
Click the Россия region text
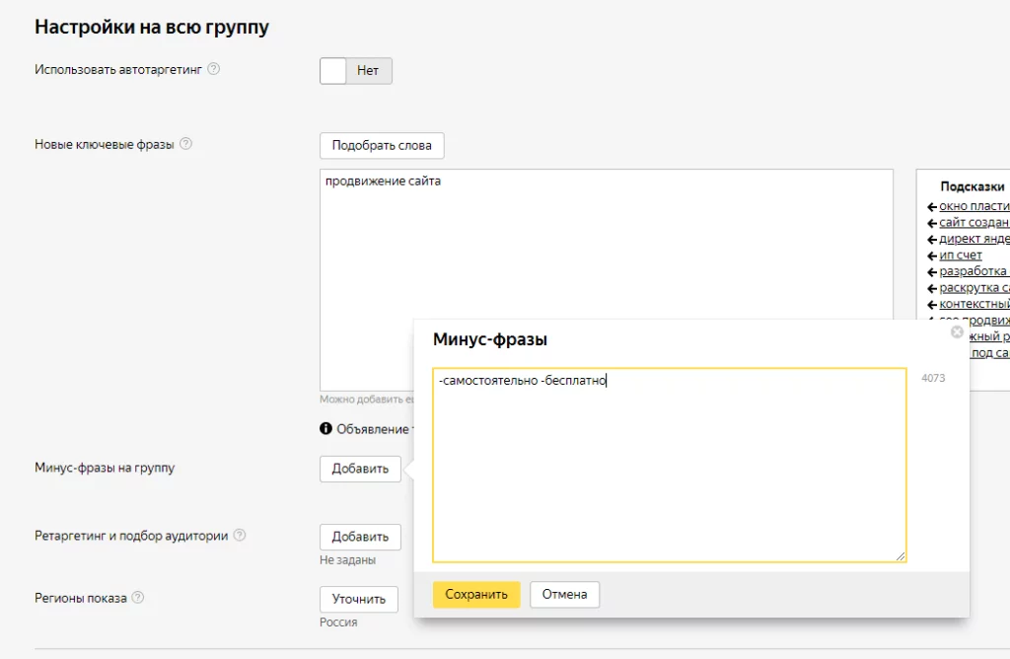338,622
